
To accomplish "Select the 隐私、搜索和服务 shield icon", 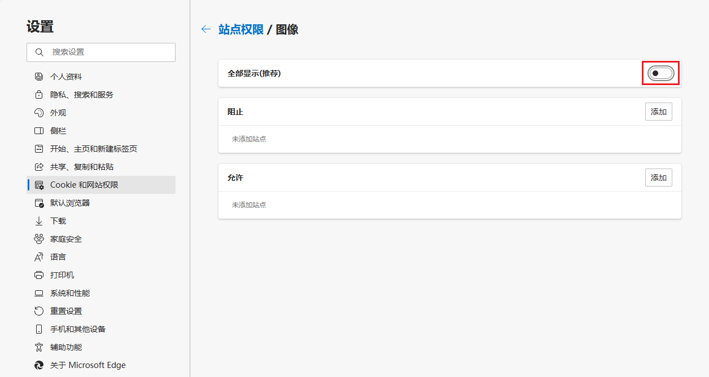I will point(38,94).
